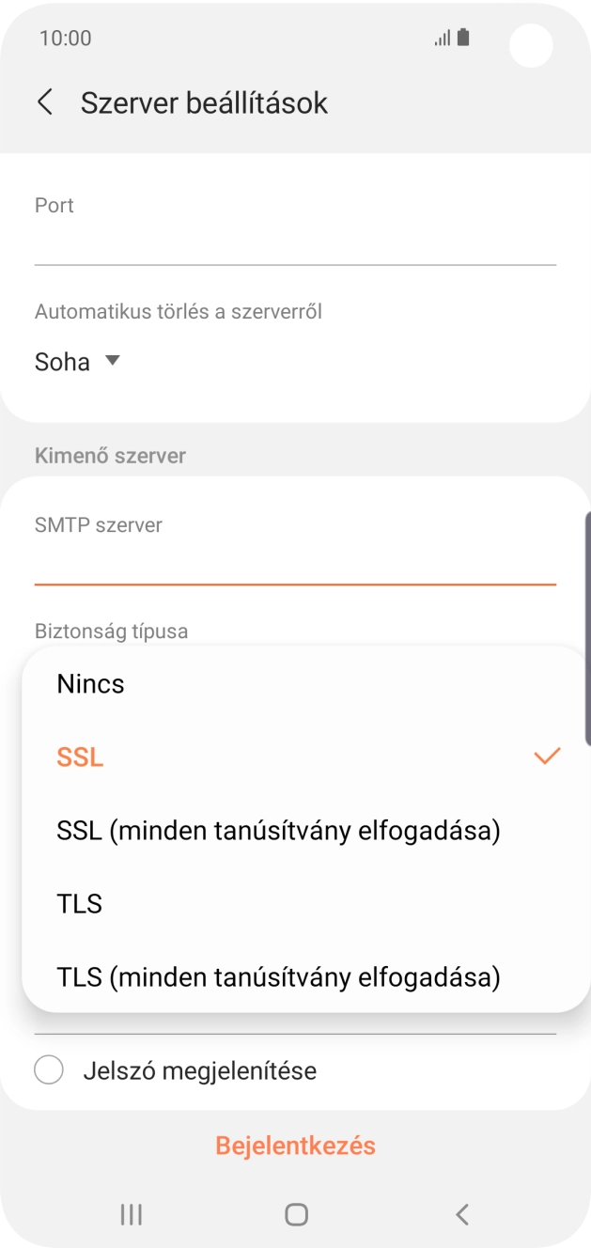Select the SSL option
The image size is (591, 1248).
click(x=79, y=757)
